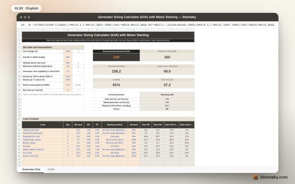Select the 'Generator start capability' label

click(42, 71)
